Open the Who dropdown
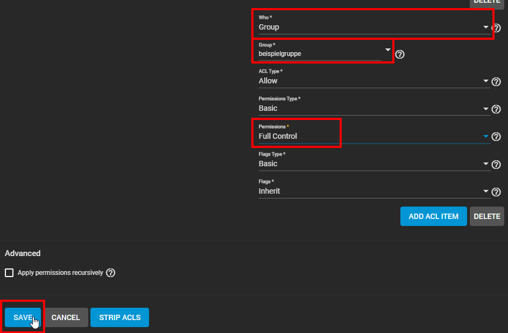 485,27
